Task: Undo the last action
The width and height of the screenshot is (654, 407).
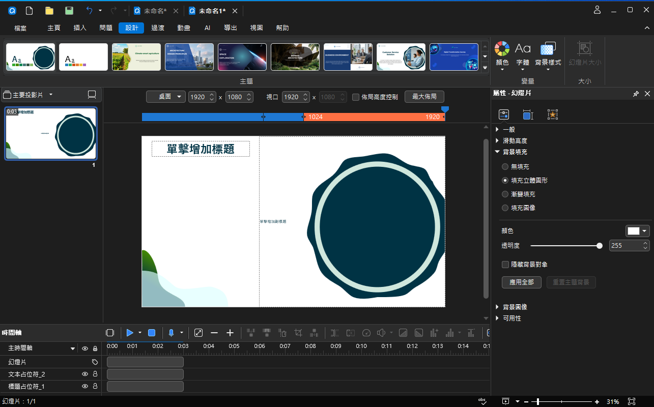Action: 90,11
